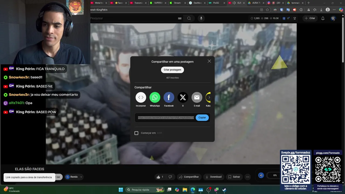Open Steam from the taskbar
Screen dimensions: 345x194
click(x=224, y=190)
